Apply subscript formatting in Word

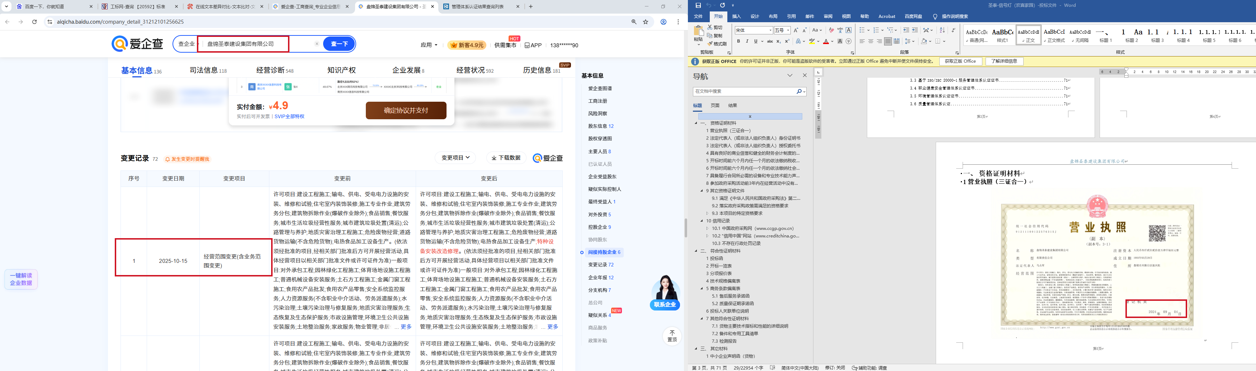[779, 42]
